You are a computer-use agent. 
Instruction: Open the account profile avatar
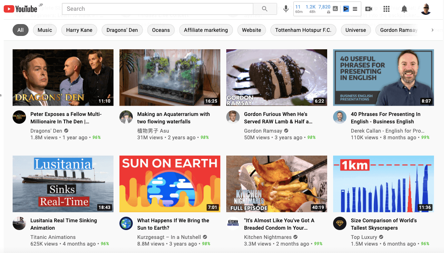point(426,9)
